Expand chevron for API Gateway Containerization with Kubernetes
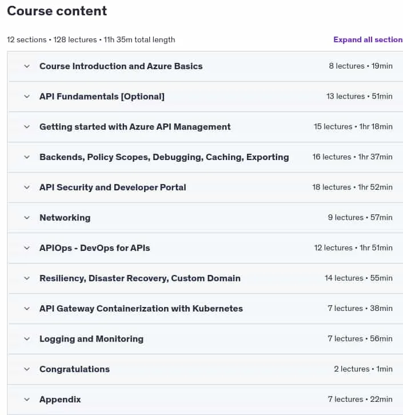 27,309
